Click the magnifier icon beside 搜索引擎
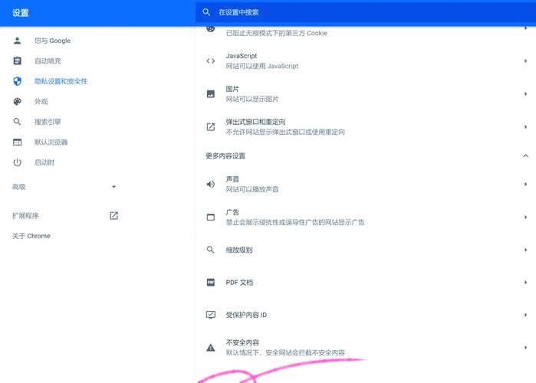Image resolution: width=536 pixels, height=383 pixels. click(17, 122)
